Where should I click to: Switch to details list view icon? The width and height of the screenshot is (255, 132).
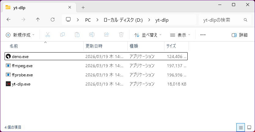241,127
